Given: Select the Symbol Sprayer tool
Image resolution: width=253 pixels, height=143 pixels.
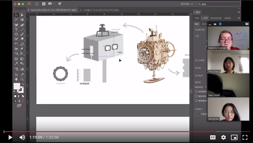Looking at the screenshot, I should pos(16,69).
